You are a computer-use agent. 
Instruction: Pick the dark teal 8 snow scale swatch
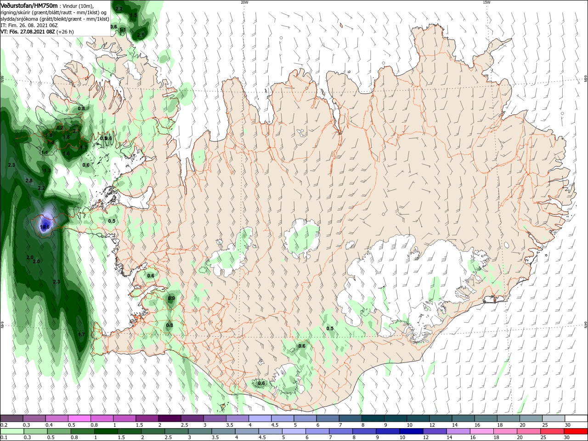(x=373, y=418)
